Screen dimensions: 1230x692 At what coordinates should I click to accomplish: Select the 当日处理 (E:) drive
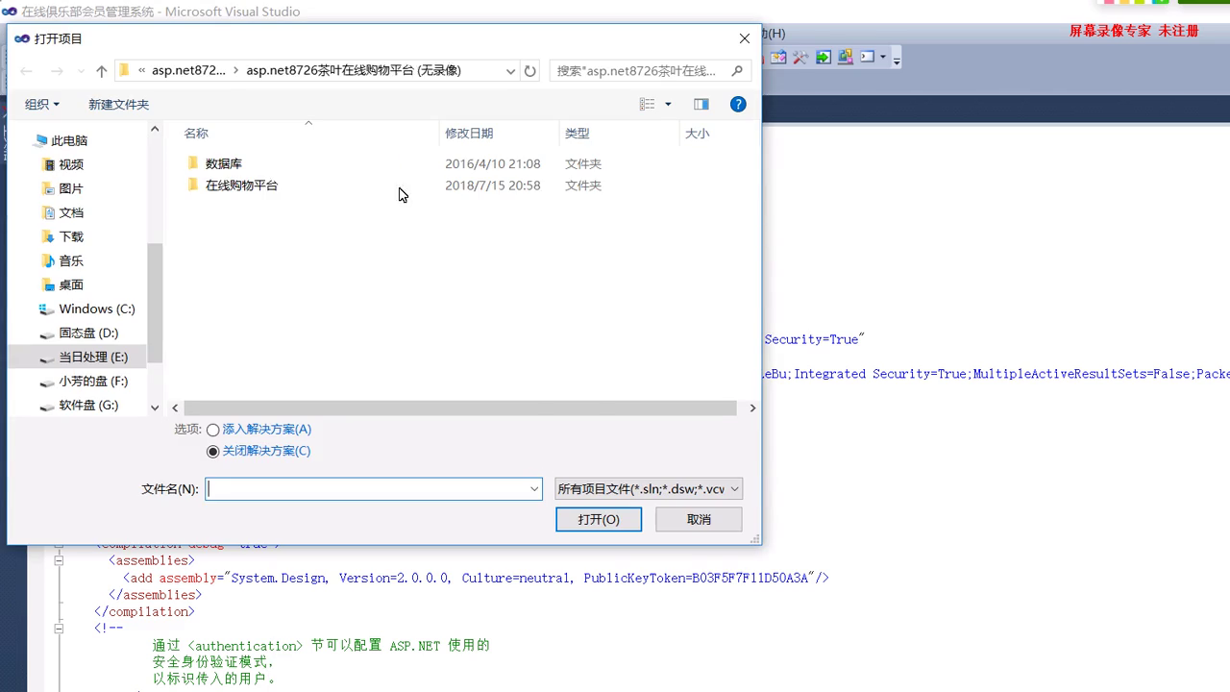point(92,357)
